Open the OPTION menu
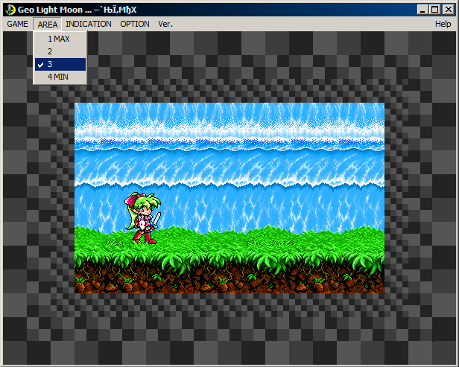 135,24
